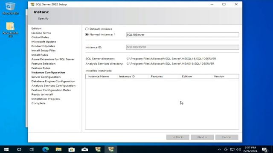Click the Back button
Viewport: 273px width, 153px height.
click(x=177, y=137)
